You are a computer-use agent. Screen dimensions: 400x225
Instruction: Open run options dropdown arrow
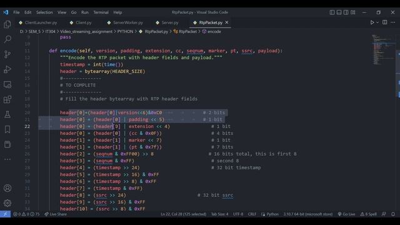tap(377, 22)
